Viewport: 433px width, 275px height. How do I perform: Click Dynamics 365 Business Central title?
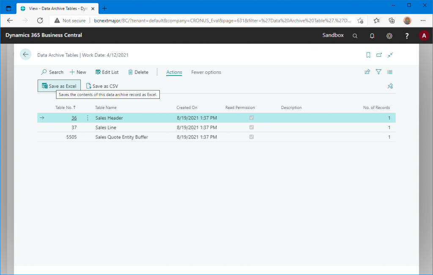pyautogui.click(x=44, y=35)
